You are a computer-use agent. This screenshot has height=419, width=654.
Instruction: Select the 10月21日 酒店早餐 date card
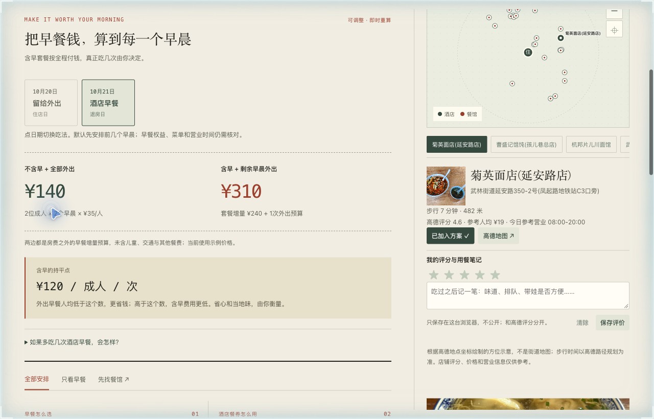[x=108, y=103]
